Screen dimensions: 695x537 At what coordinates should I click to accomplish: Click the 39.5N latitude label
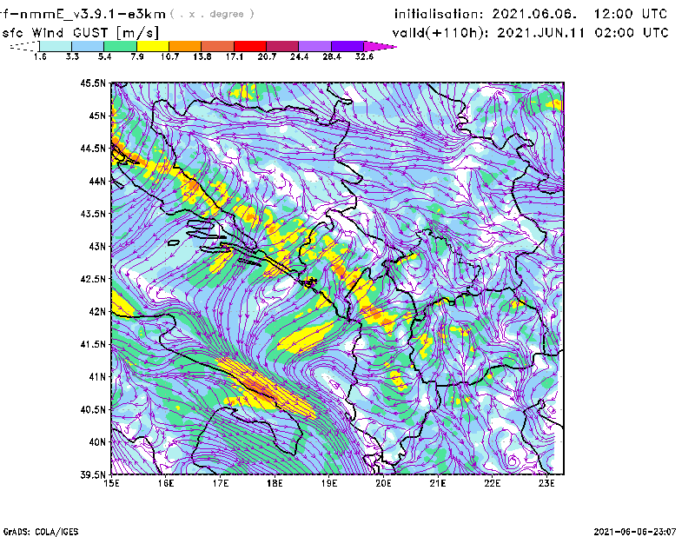[x=93, y=474]
